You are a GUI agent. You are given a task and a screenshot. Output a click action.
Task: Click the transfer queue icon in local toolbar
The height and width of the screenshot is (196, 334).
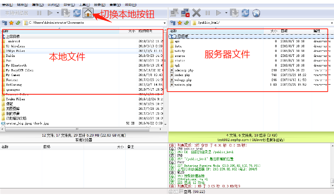(66, 13)
